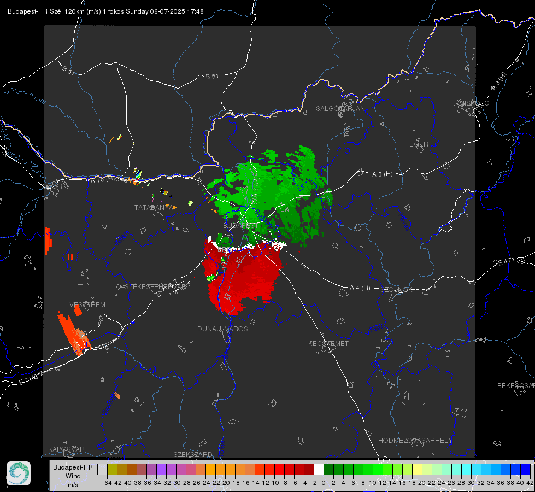The height and width of the screenshot is (492, 535).
Task: Click the Budapest-HR Wind m/s legend label
Action: 73,476
